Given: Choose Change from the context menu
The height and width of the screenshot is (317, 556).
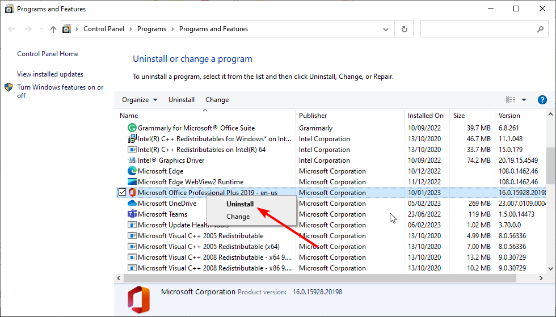Looking at the screenshot, I should tap(238, 216).
